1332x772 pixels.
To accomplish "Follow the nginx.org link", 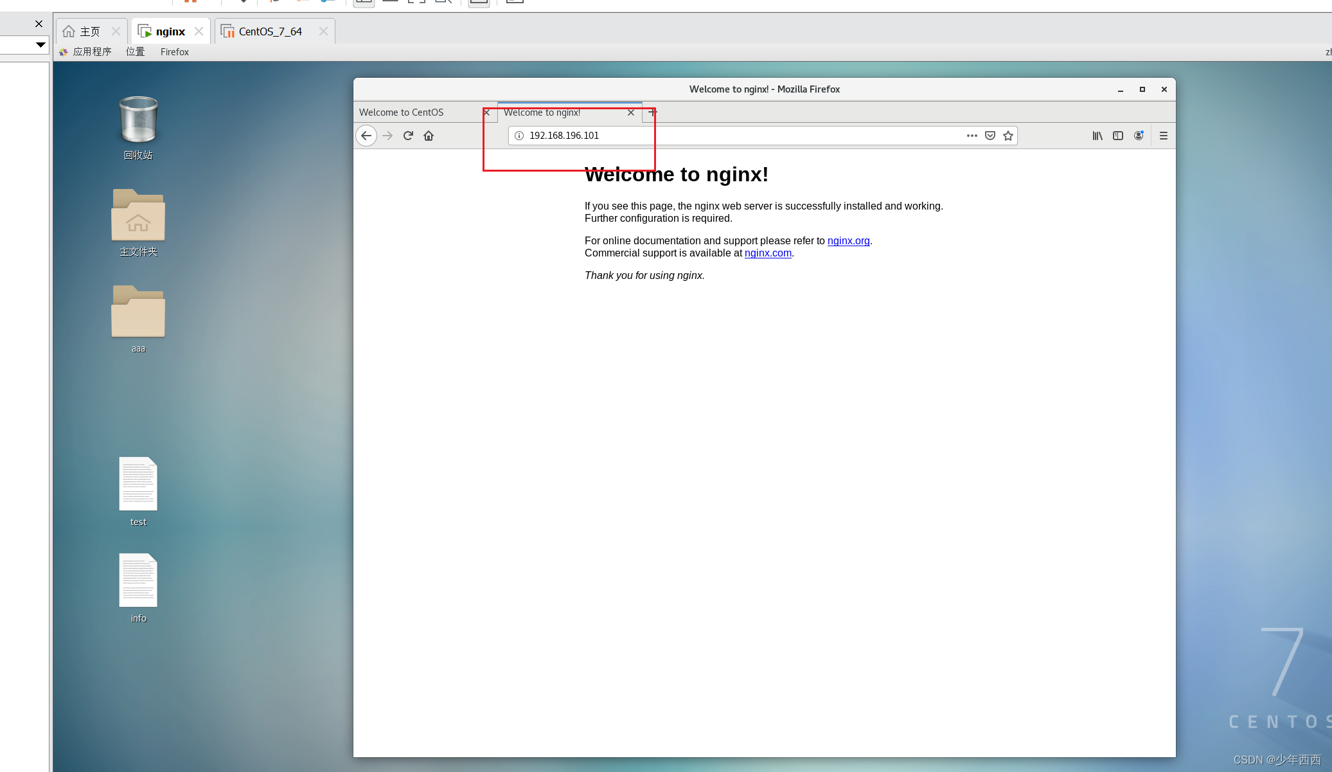I will [848, 241].
